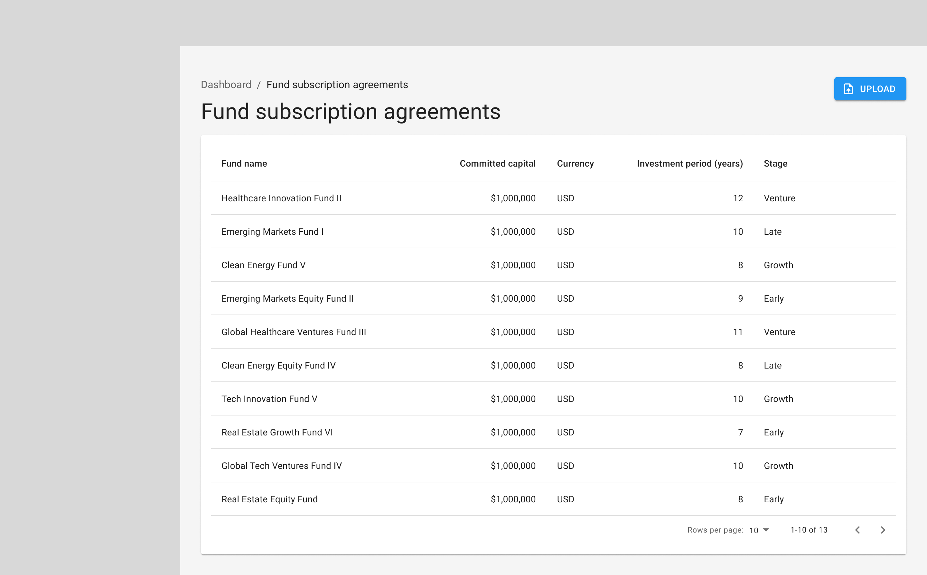Select Global Tech Ventures Fund IV name
Viewport: 927px width, 575px height.
[282, 466]
